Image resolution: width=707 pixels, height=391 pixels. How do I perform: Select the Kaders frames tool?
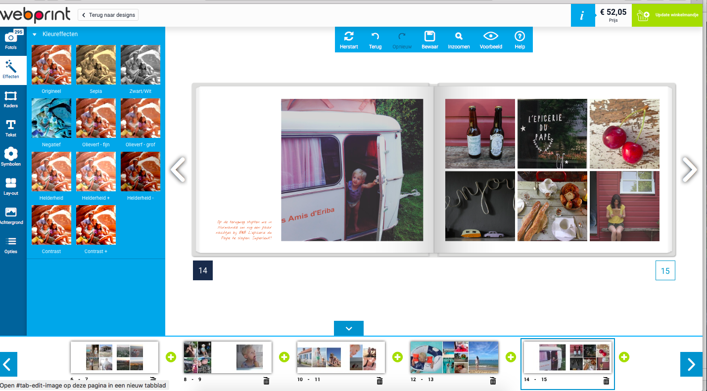click(x=11, y=99)
